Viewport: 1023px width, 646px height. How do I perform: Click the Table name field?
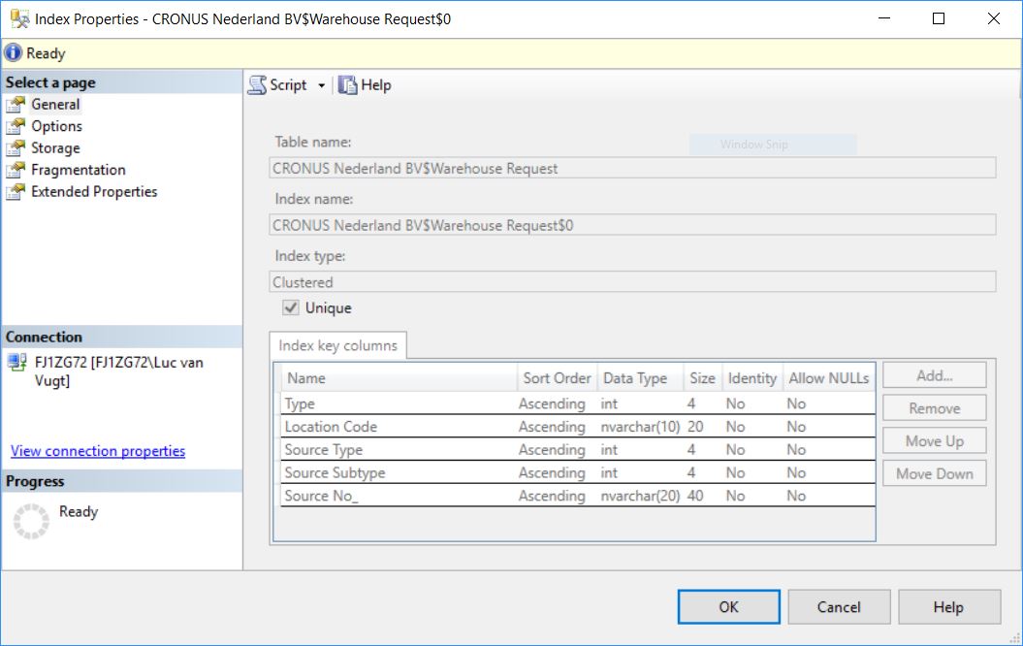tap(632, 168)
